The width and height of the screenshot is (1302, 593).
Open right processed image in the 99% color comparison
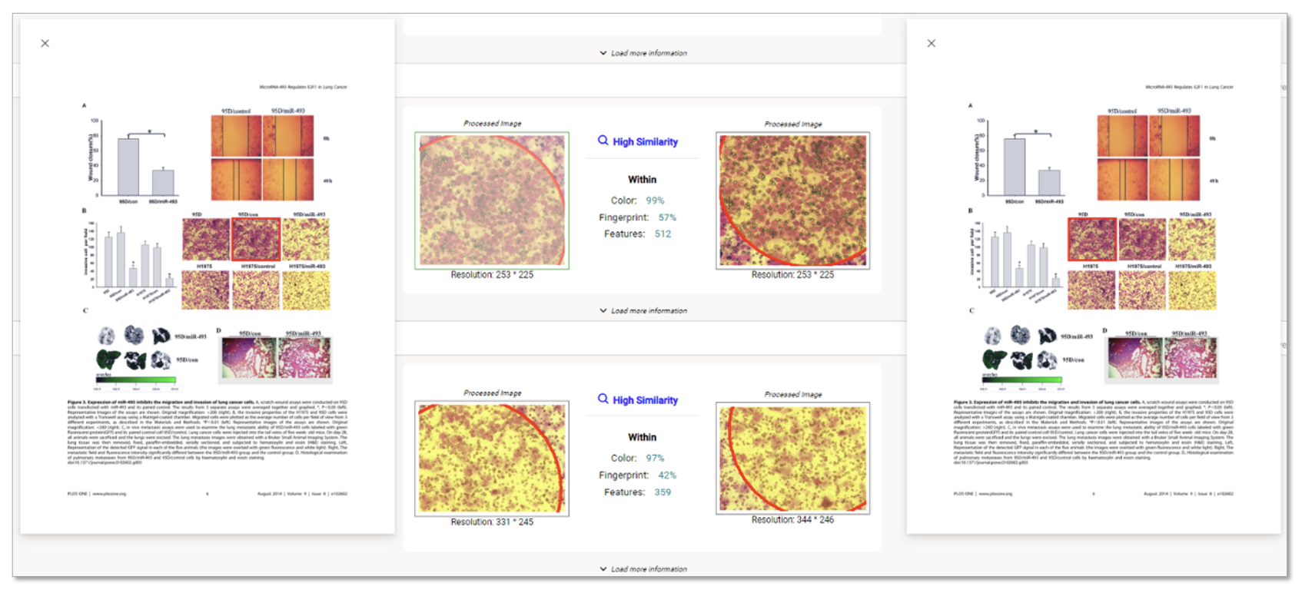pyautogui.click(x=792, y=200)
